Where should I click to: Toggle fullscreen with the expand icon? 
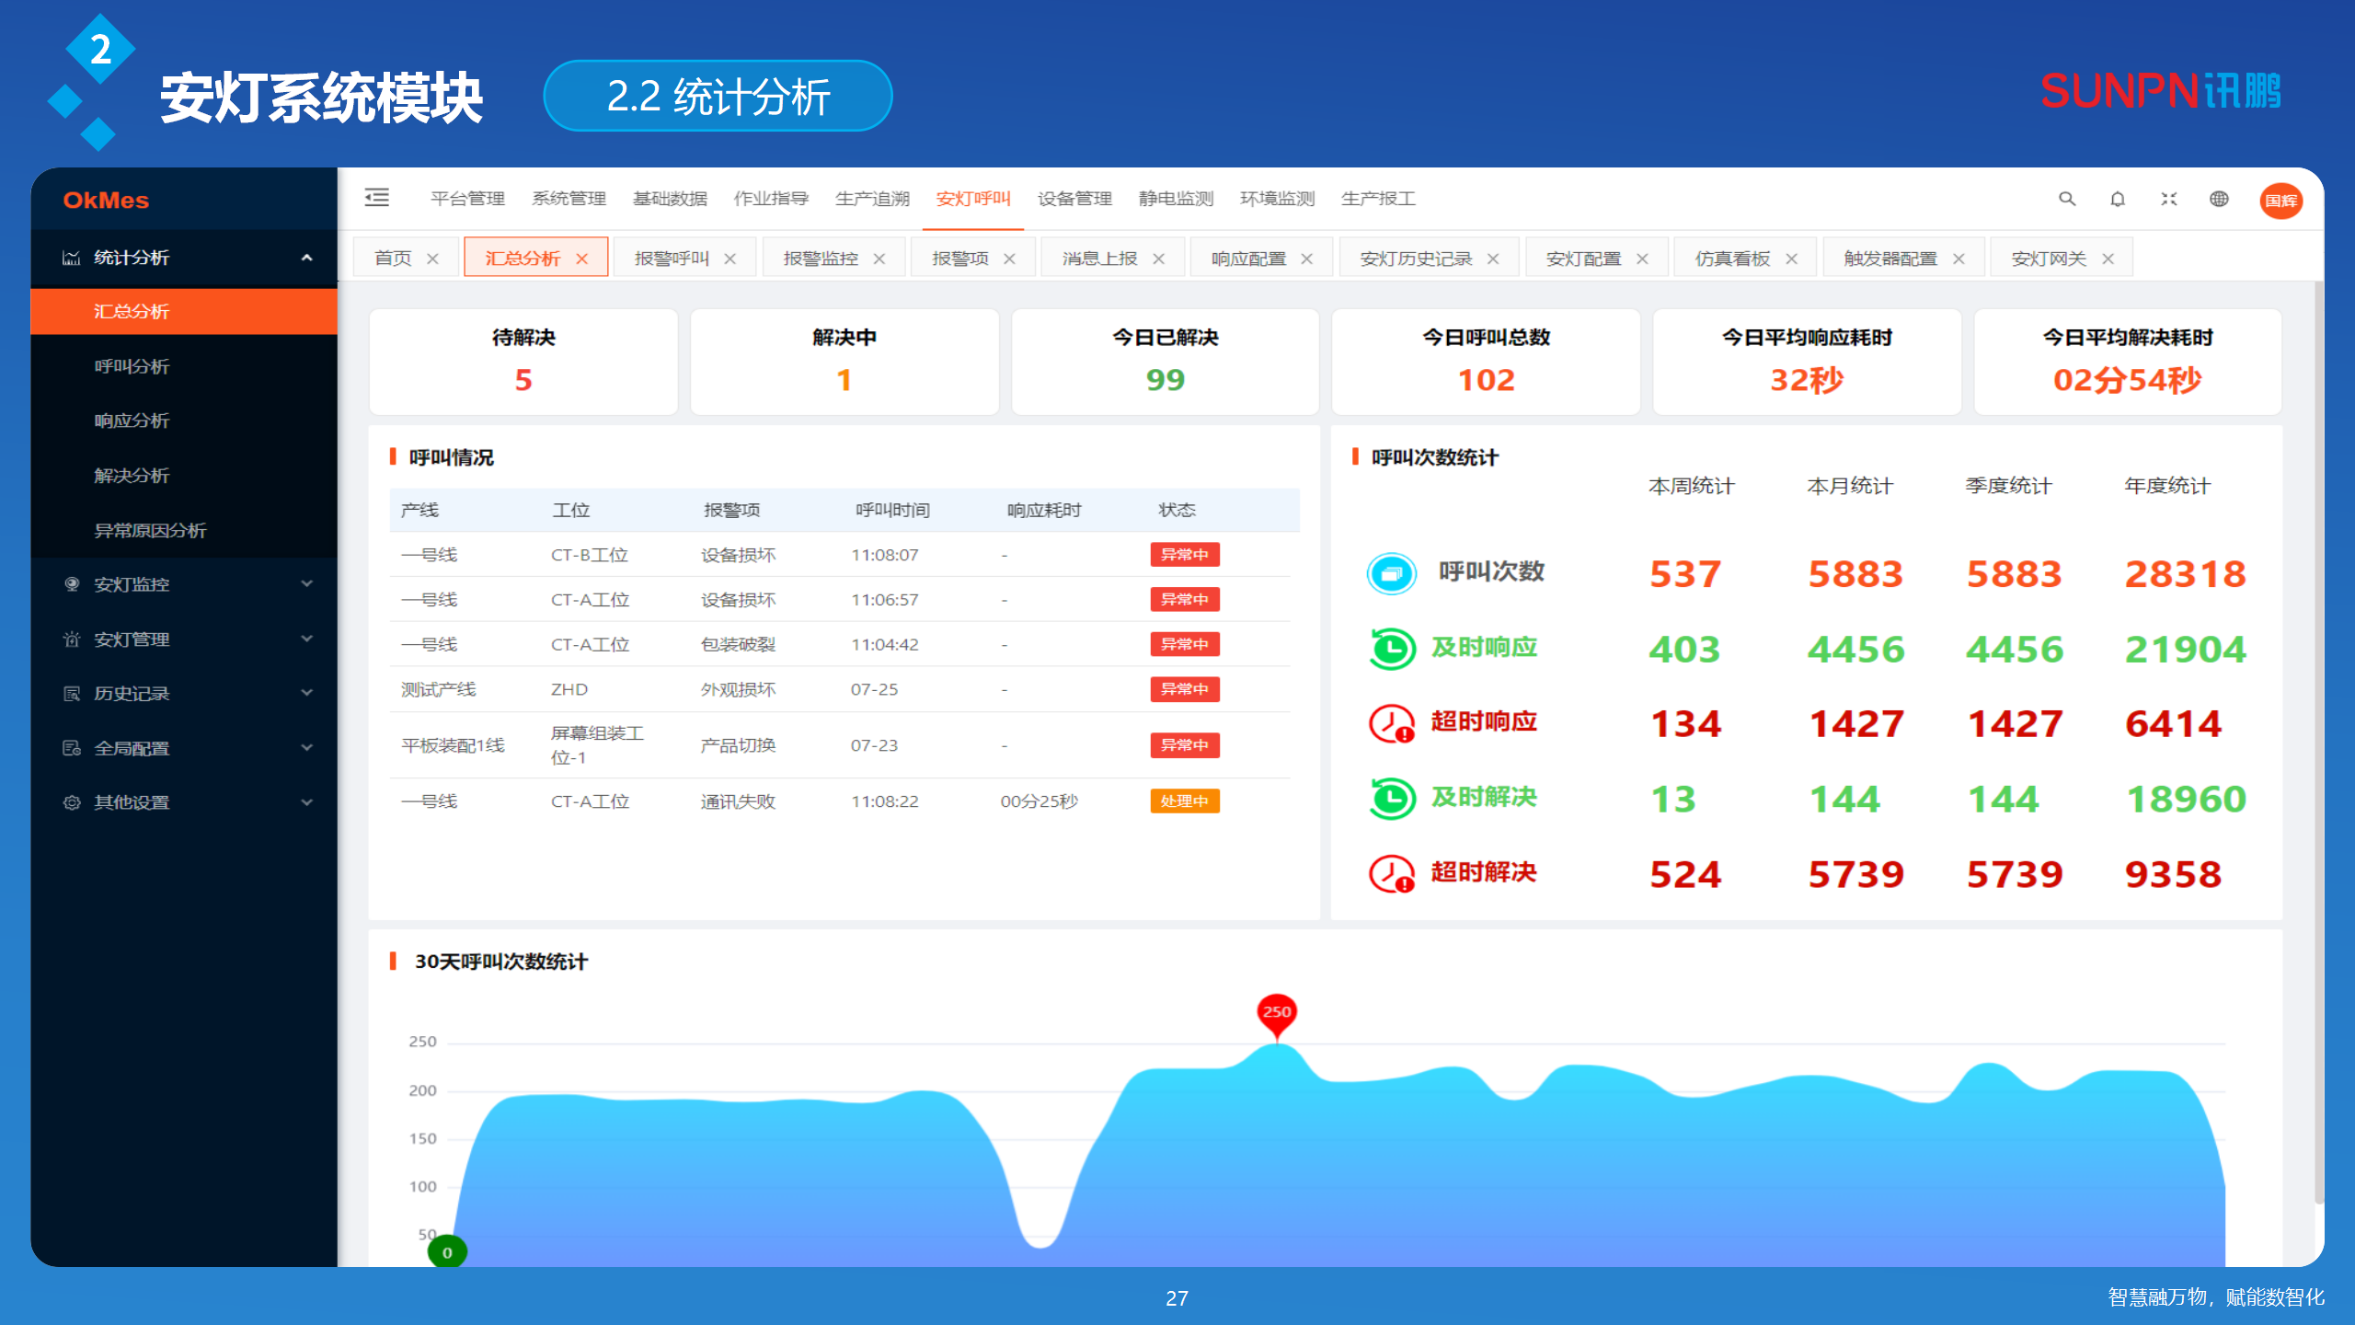[2168, 199]
